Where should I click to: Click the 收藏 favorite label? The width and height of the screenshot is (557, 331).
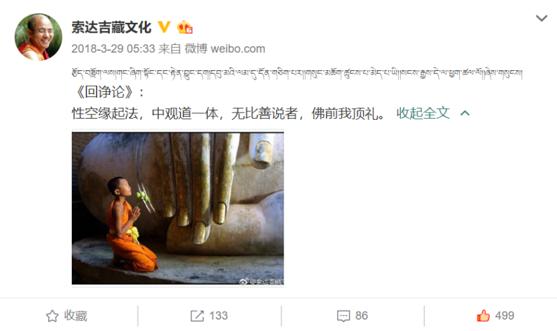pyautogui.click(x=76, y=316)
